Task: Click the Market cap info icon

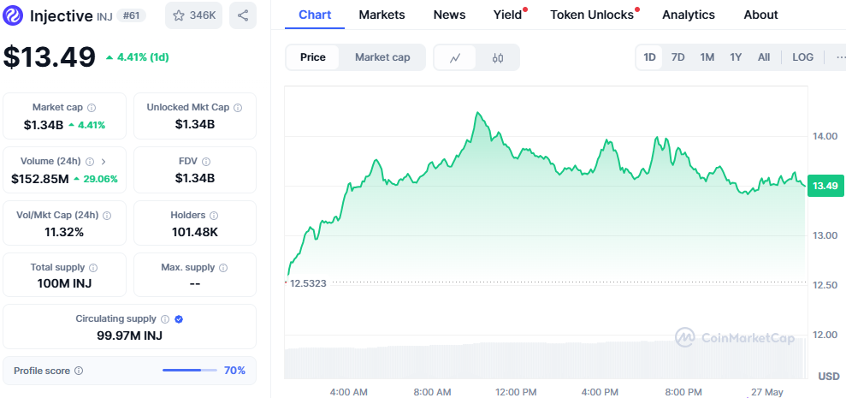Action: (x=92, y=108)
